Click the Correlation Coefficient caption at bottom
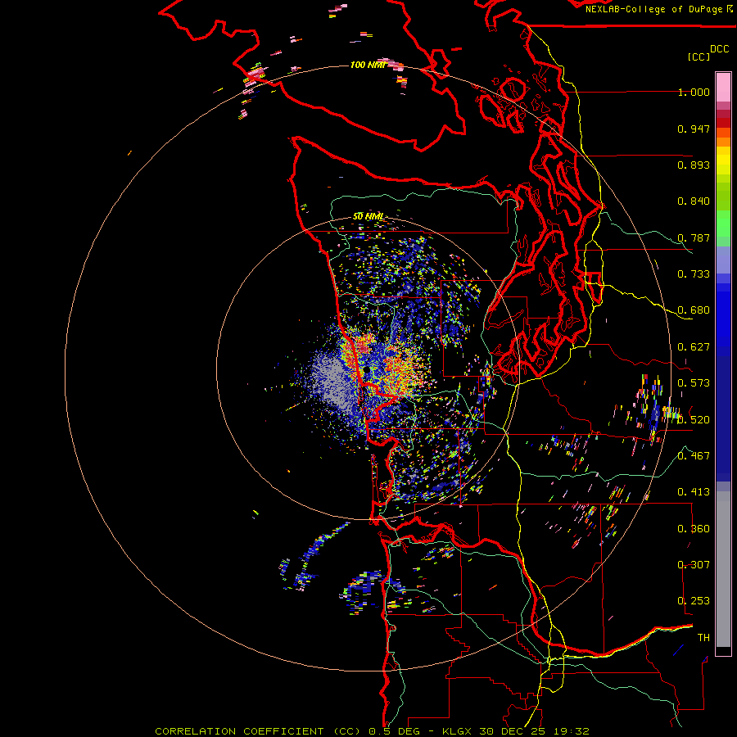 pos(372,731)
